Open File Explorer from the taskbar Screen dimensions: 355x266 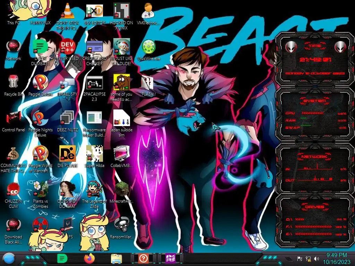[116, 258]
